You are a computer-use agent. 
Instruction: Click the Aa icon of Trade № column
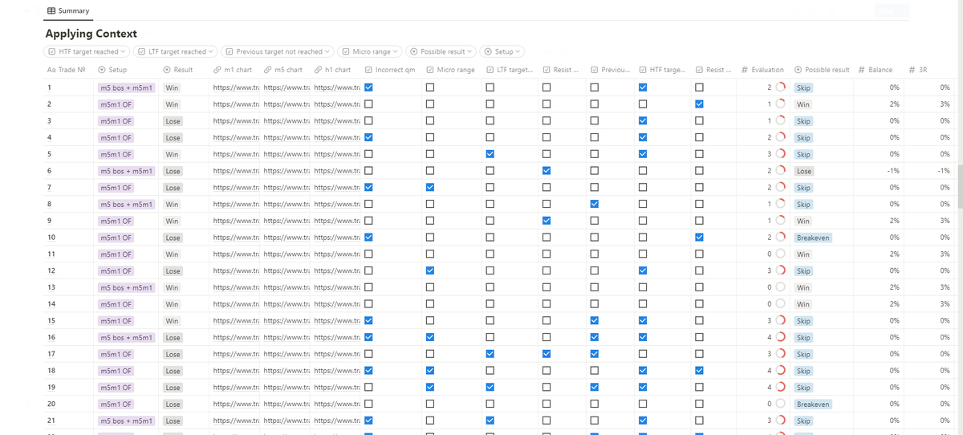[x=51, y=70]
